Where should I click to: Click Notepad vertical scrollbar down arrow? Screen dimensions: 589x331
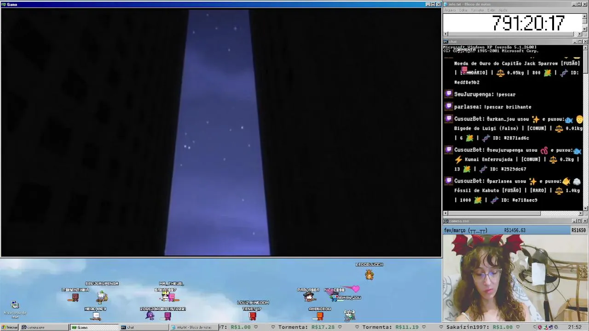585,29
